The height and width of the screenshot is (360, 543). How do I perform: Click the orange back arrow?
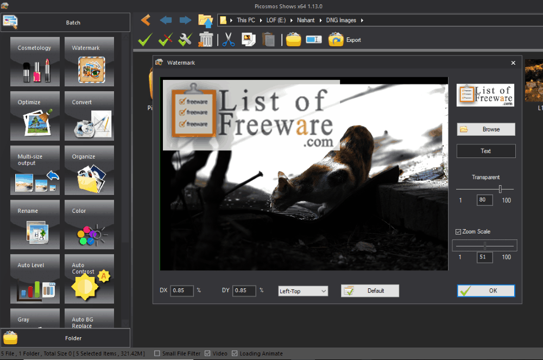pyautogui.click(x=146, y=20)
